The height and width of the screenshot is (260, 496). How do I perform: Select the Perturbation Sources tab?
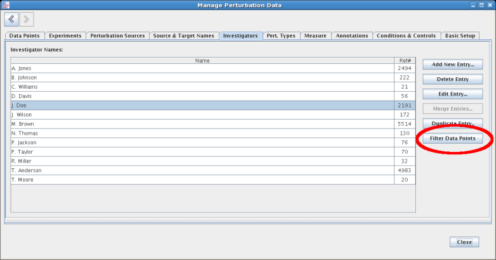117,36
